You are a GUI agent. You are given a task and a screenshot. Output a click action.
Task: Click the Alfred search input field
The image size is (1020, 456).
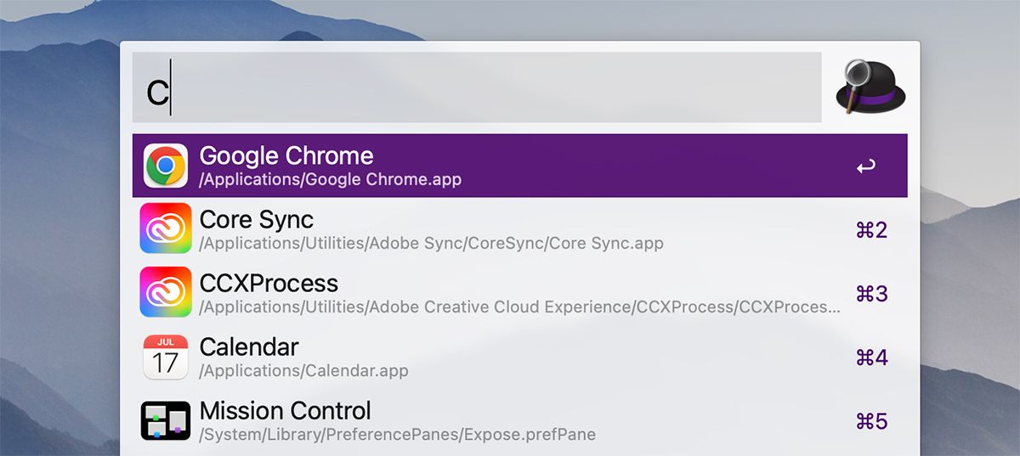coord(477,87)
